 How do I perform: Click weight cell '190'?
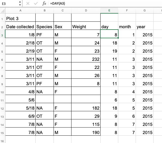pyautogui.click(x=86, y=132)
